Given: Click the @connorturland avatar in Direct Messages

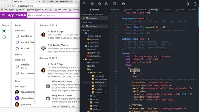Looking at the screenshot, I should [x=17, y=92].
